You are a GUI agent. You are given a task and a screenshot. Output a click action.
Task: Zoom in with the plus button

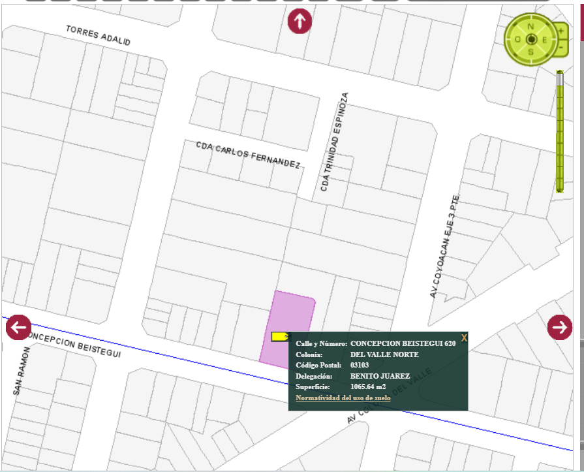pyautogui.click(x=561, y=30)
